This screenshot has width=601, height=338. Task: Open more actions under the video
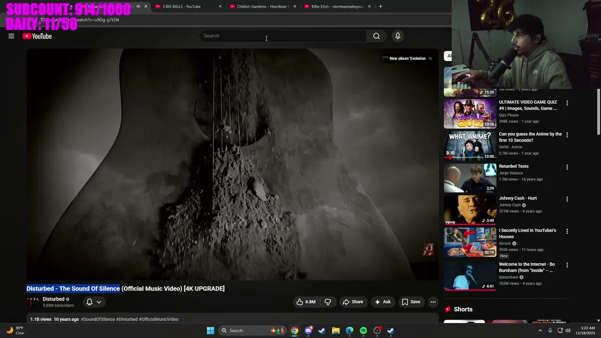[433, 302]
